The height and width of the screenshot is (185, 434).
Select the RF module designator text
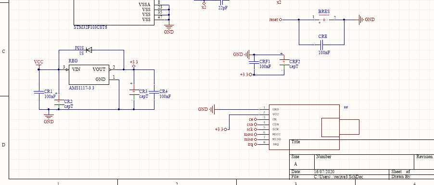pyautogui.click(x=346, y=107)
